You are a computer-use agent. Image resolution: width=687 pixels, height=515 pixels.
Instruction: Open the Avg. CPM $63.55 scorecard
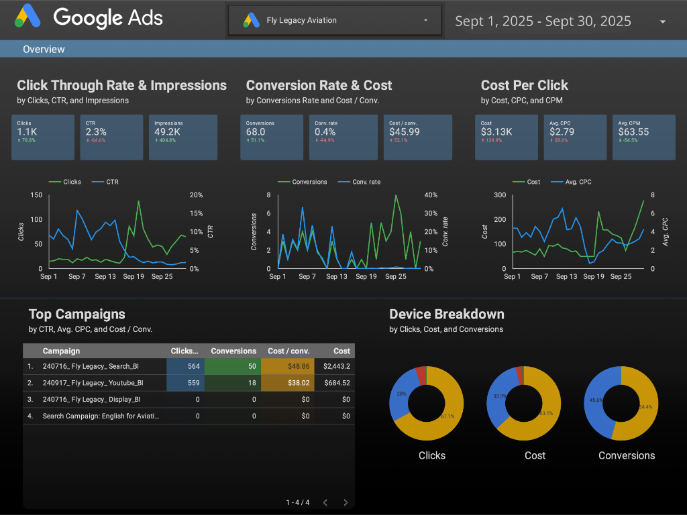click(x=643, y=137)
